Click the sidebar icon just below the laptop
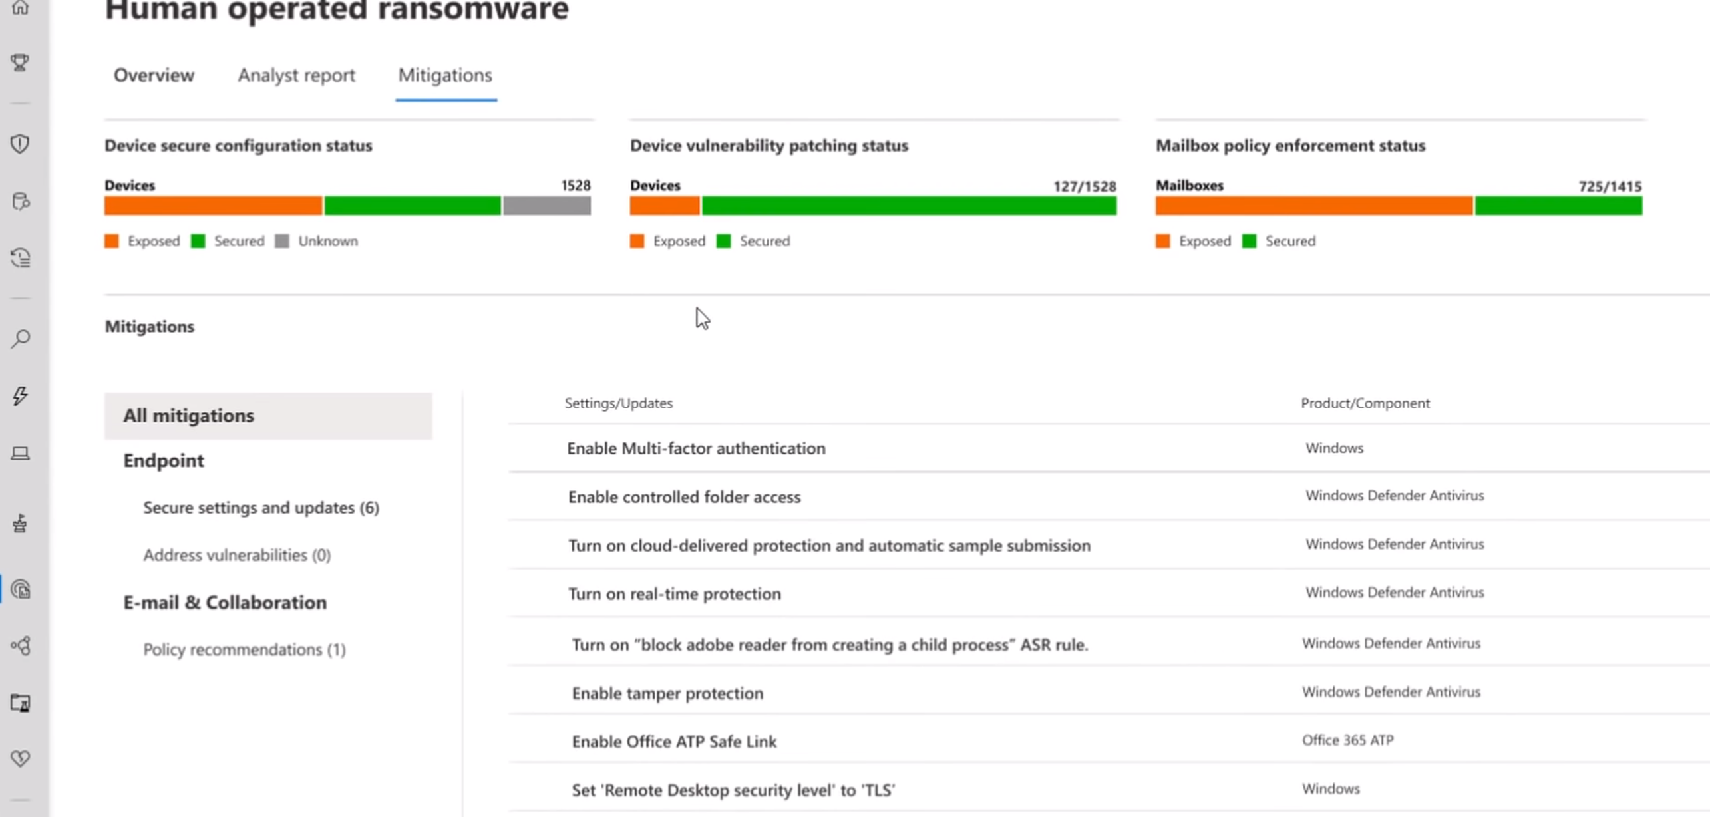Viewport: 1710px width, 817px height. pos(20,524)
